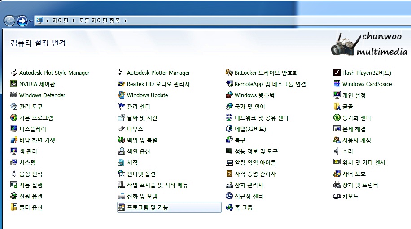The image size is (411, 229).
Task: Open the 장치 관리자 link
Action: pyautogui.click(x=249, y=185)
